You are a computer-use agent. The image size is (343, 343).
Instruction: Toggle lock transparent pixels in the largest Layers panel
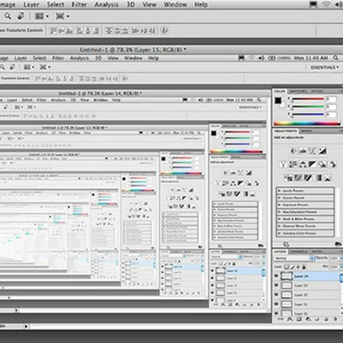coord(286,267)
